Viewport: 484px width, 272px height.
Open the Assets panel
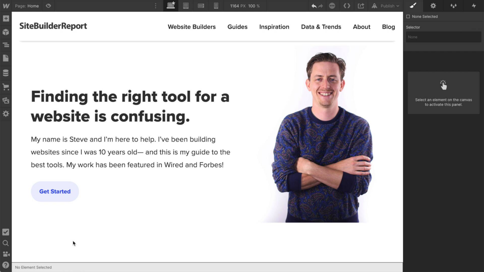click(x=6, y=101)
